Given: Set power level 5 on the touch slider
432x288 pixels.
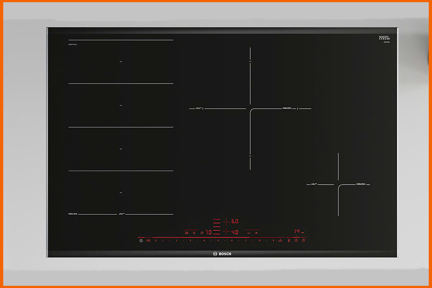Looking at the screenshot, I should [218, 240].
